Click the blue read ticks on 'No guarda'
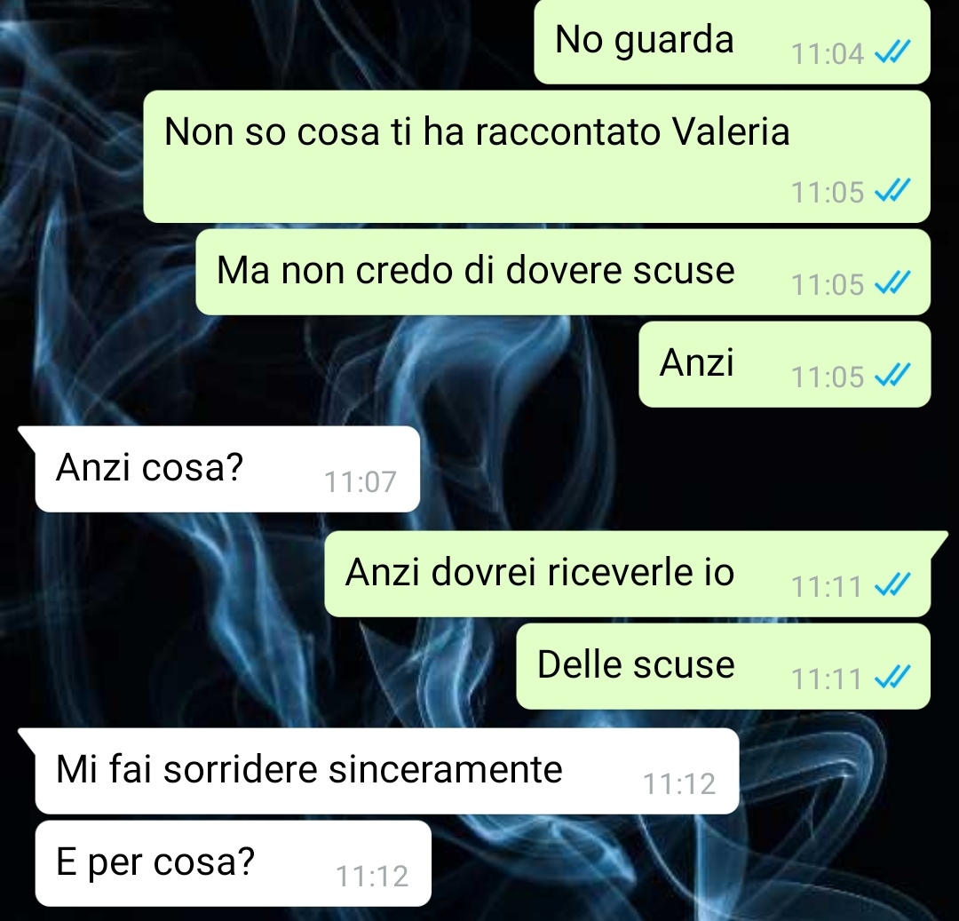This screenshot has height=921, width=959. [893, 52]
